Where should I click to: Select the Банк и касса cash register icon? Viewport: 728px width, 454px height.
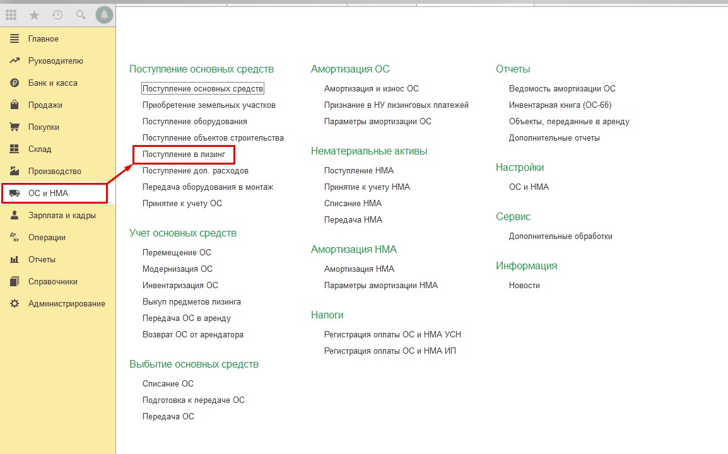click(14, 83)
